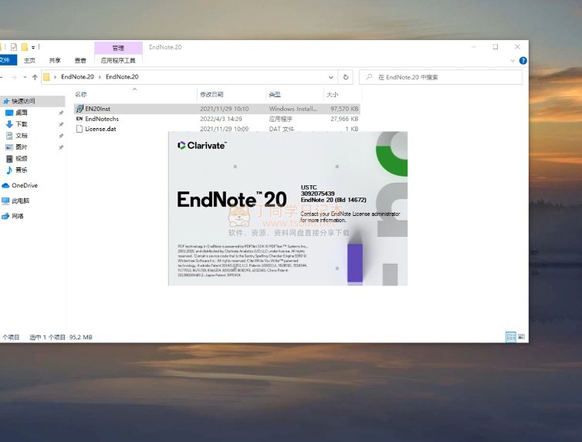Select the 管理 contextual tab
The image size is (582, 442).
point(118,48)
